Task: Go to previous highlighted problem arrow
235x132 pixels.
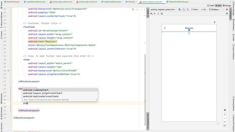Action: tap(141, 9)
